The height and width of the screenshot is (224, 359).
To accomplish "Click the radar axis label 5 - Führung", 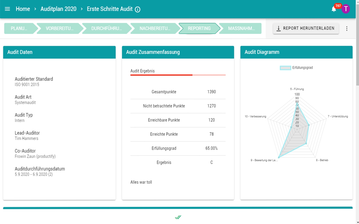I will pyautogui.click(x=297, y=89).
